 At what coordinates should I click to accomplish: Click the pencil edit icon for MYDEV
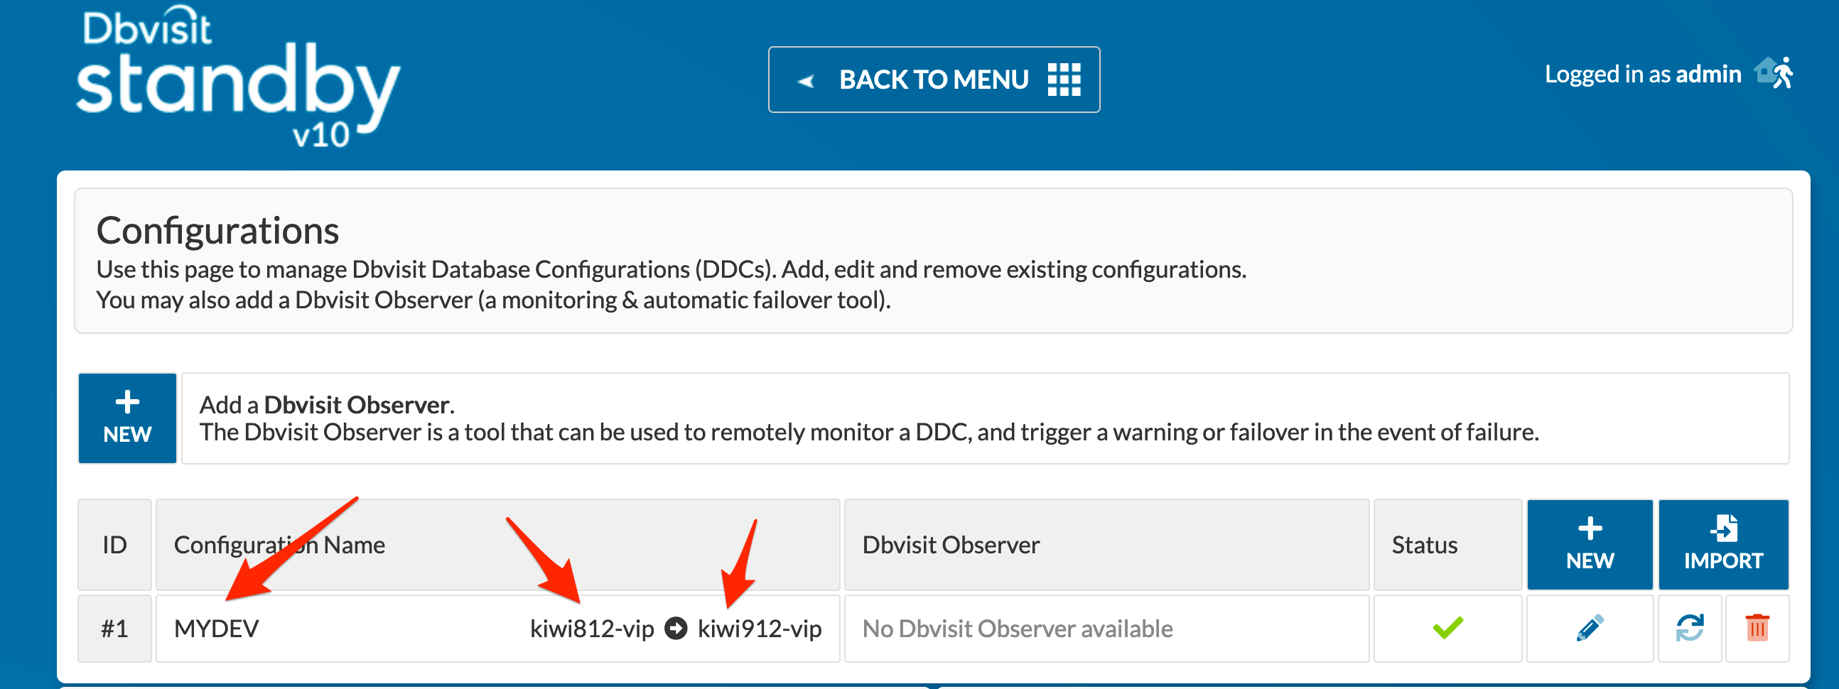pos(1589,629)
